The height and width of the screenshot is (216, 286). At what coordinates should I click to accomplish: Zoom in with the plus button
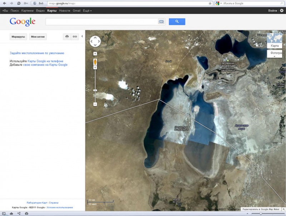point(95,68)
